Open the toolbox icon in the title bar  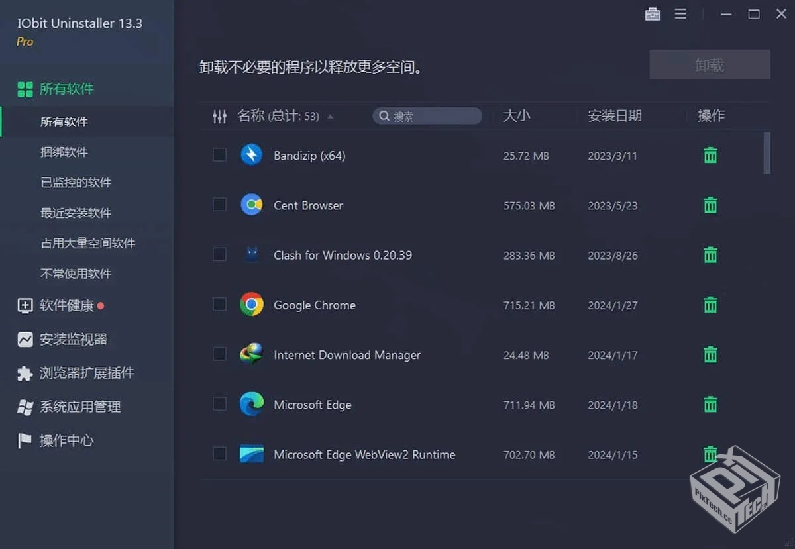(653, 13)
